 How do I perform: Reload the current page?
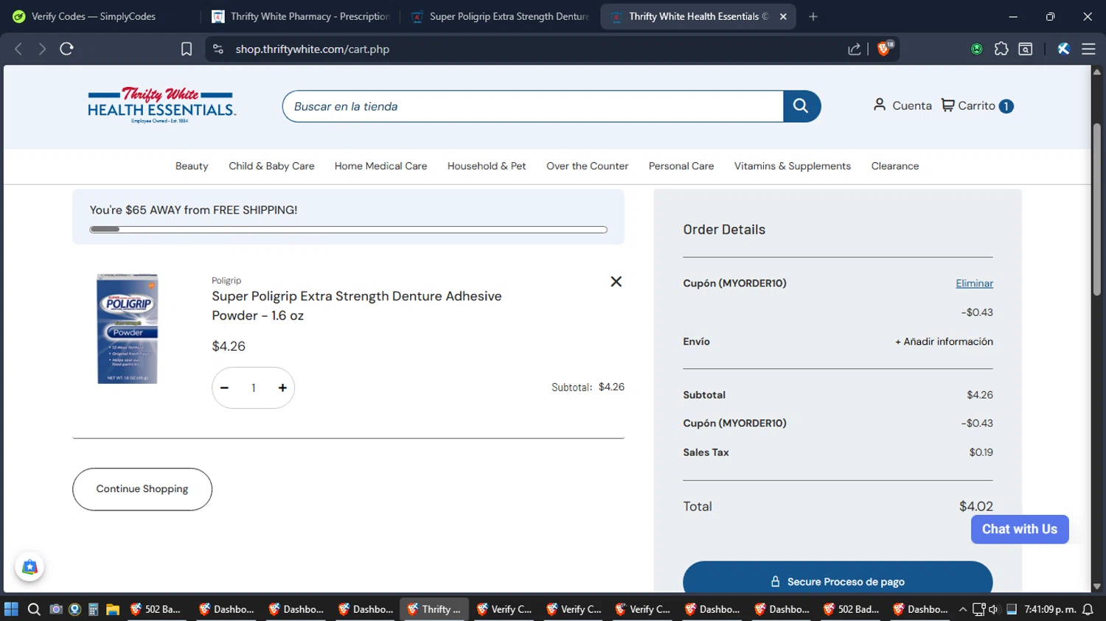66,49
